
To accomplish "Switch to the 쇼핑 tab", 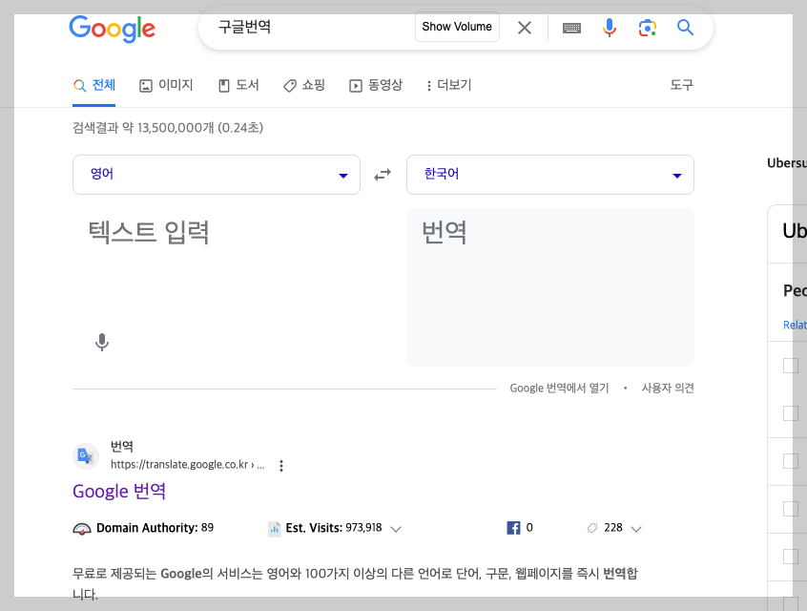I will 304,86.
